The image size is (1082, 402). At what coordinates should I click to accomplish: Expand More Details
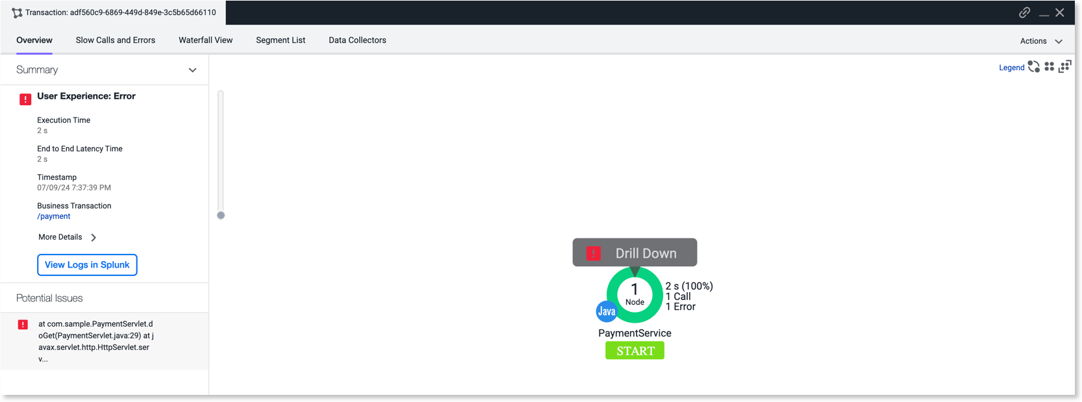tap(68, 237)
